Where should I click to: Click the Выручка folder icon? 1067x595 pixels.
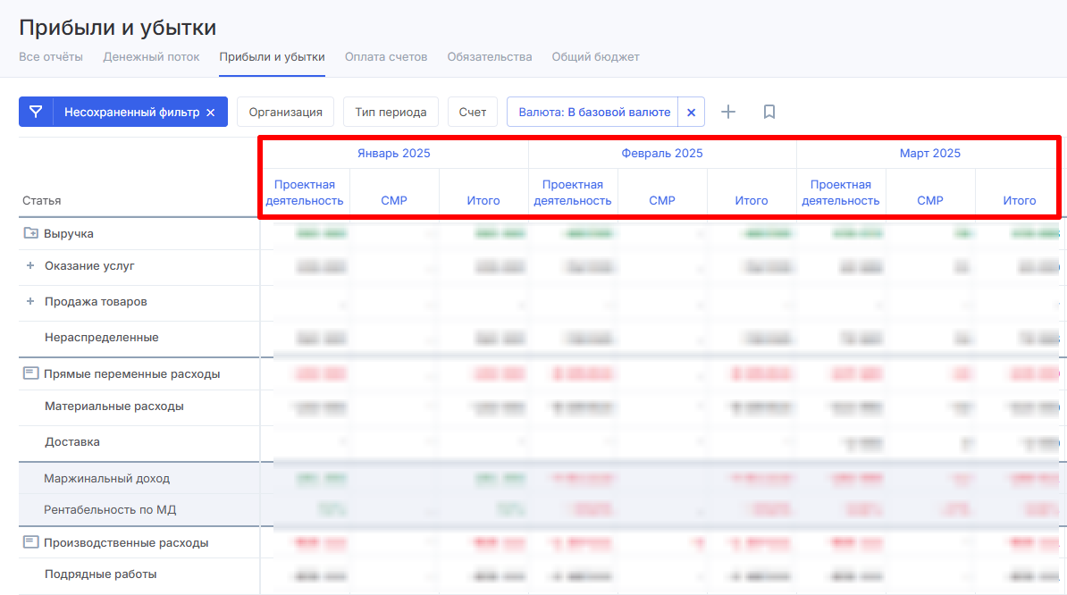click(30, 233)
